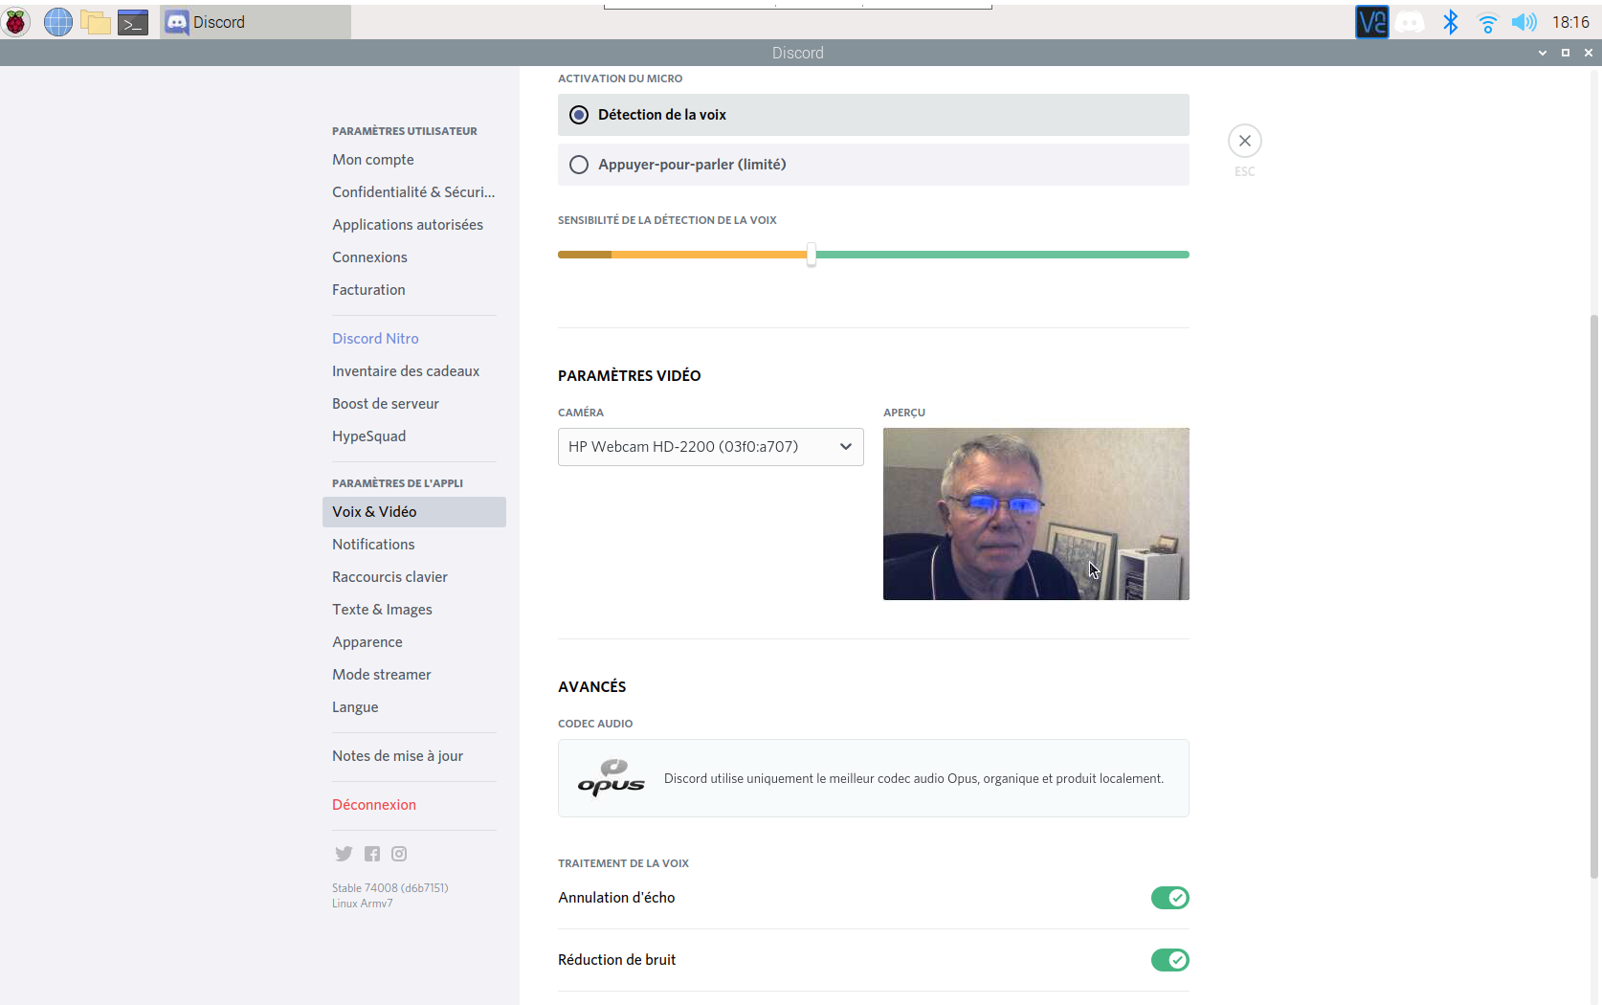Image resolution: width=1602 pixels, height=1005 pixels.
Task: Click the orange portion of sensitivity slider
Action: pyautogui.click(x=708, y=255)
